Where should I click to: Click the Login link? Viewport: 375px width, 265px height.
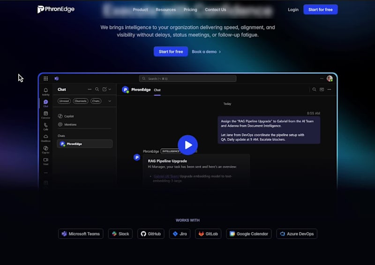(293, 9)
